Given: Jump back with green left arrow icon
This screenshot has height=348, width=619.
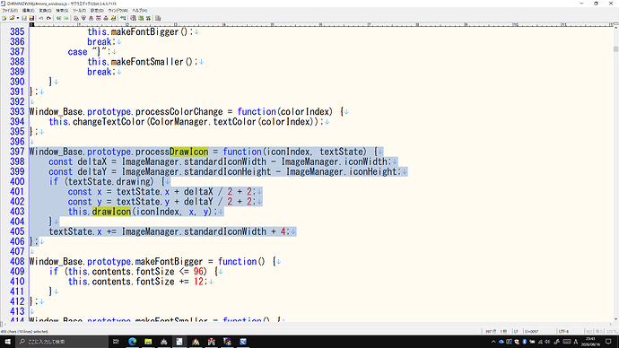Looking at the screenshot, I should point(58,18).
